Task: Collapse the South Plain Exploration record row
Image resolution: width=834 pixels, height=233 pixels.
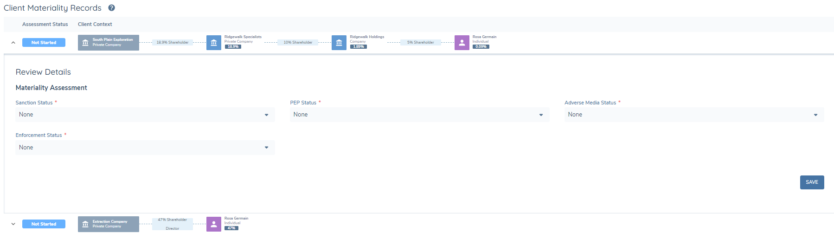Action: click(x=13, y=43)
